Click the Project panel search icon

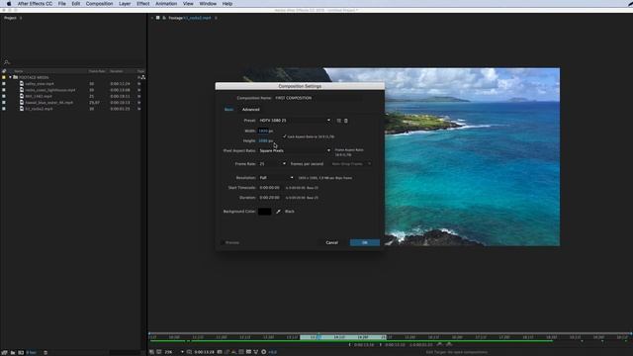pyautogui.click(x=7, y=62)
